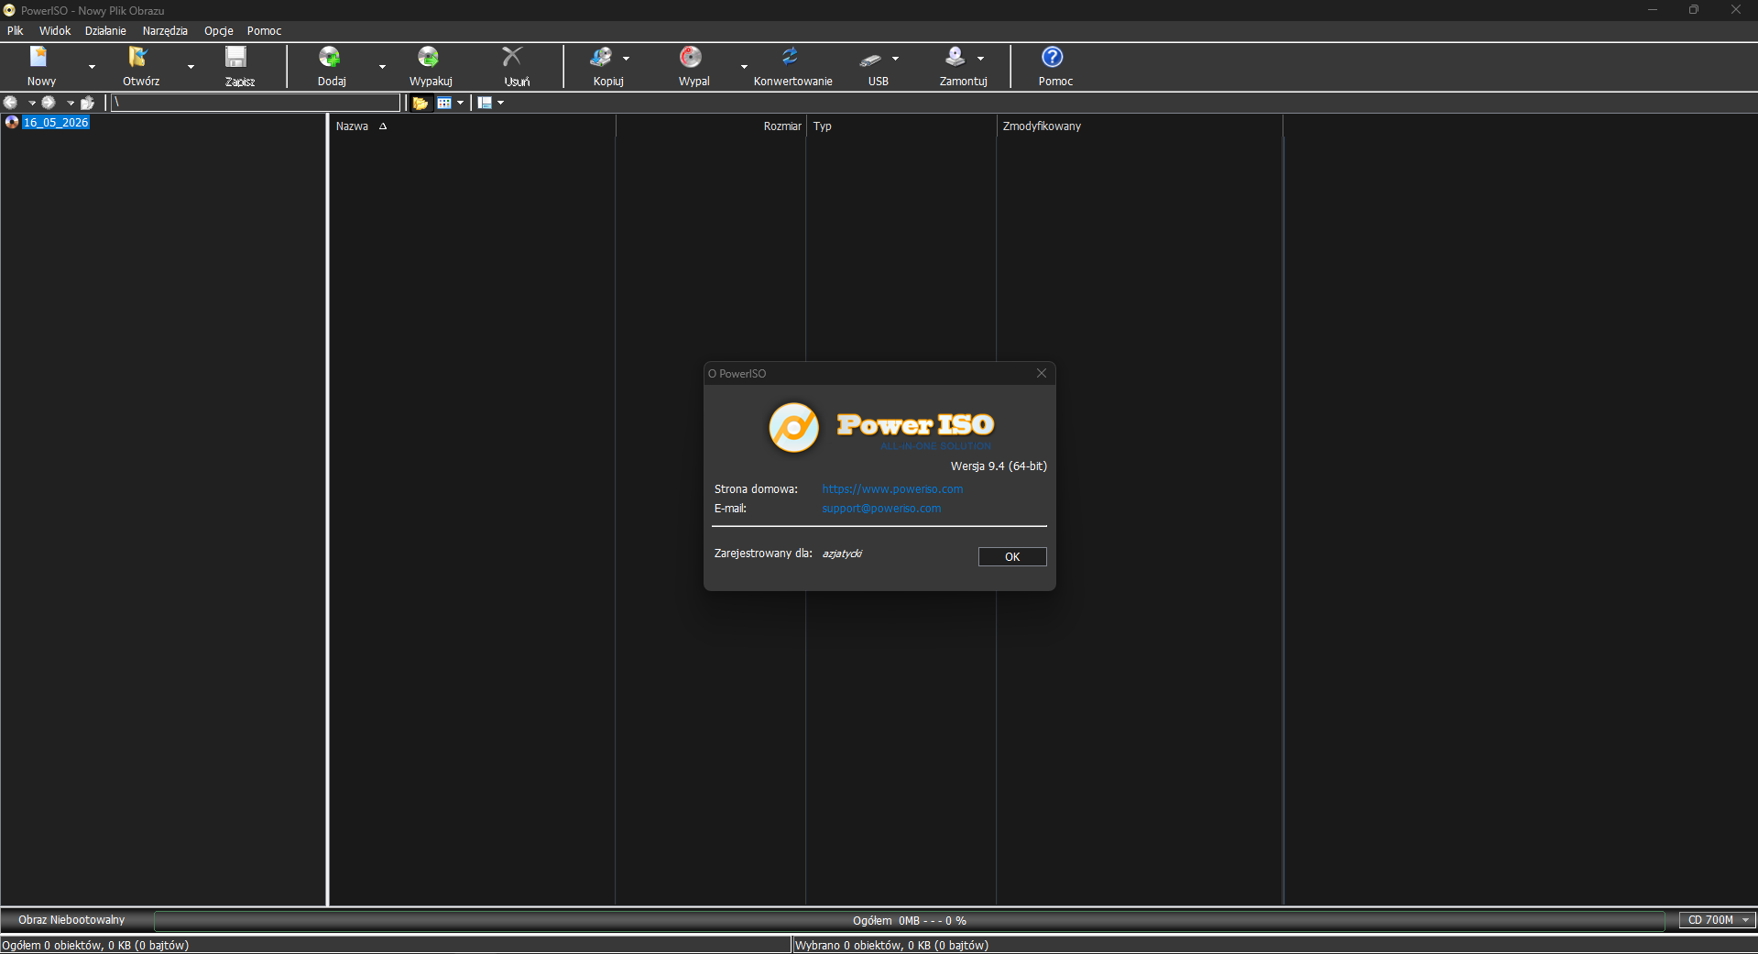Create a new image with Nowy
Screen dimensions: 1758x954
40,66
